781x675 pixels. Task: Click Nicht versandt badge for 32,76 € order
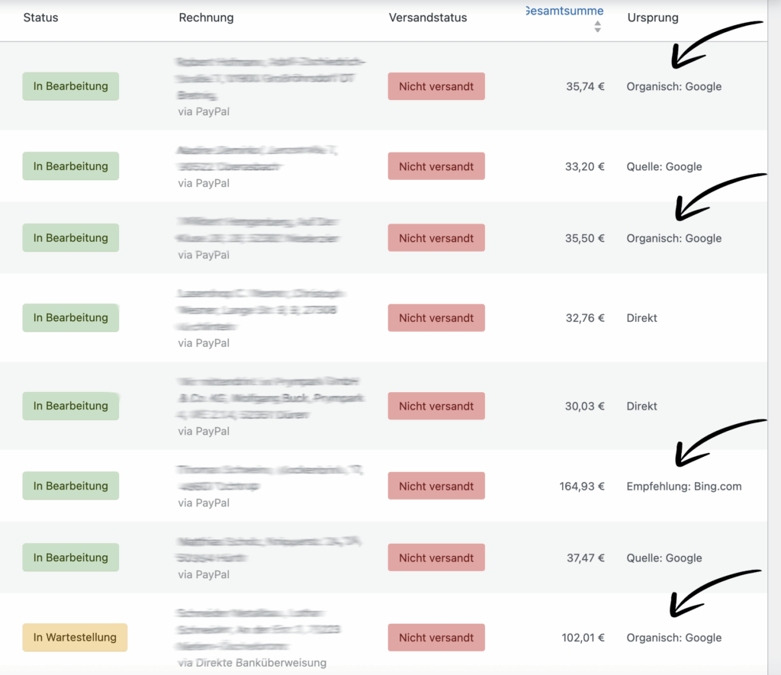pyautogui.click(x=436, y=318)
